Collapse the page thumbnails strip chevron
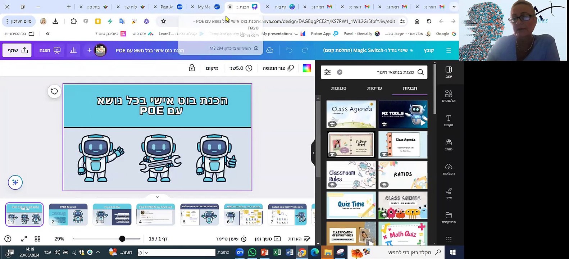The width and height of the screenshot is (569, 259). (157, 197)
